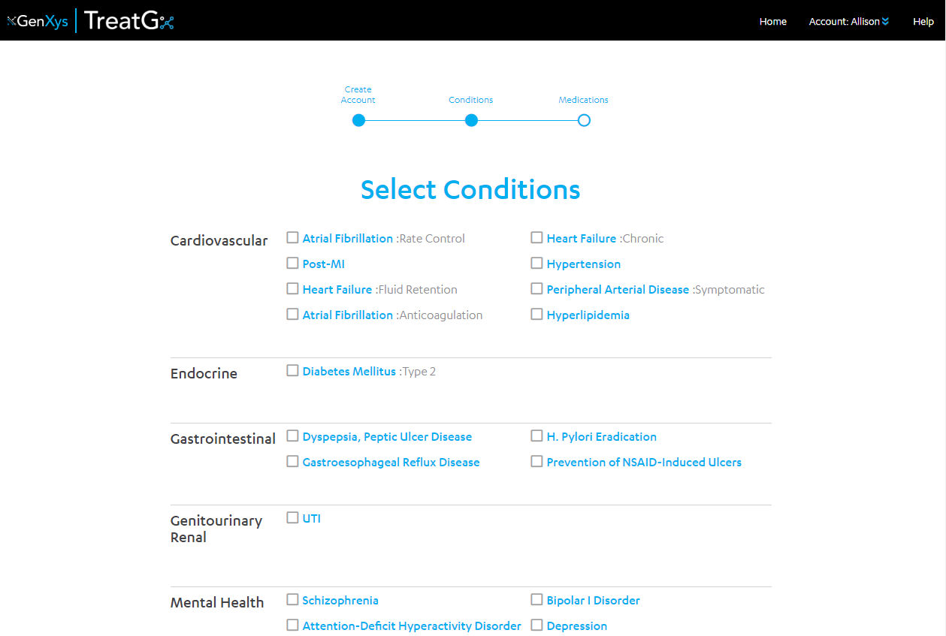Select the Post-MI checkbox
This screenshot has height=636, width=946.
point(292,264)
